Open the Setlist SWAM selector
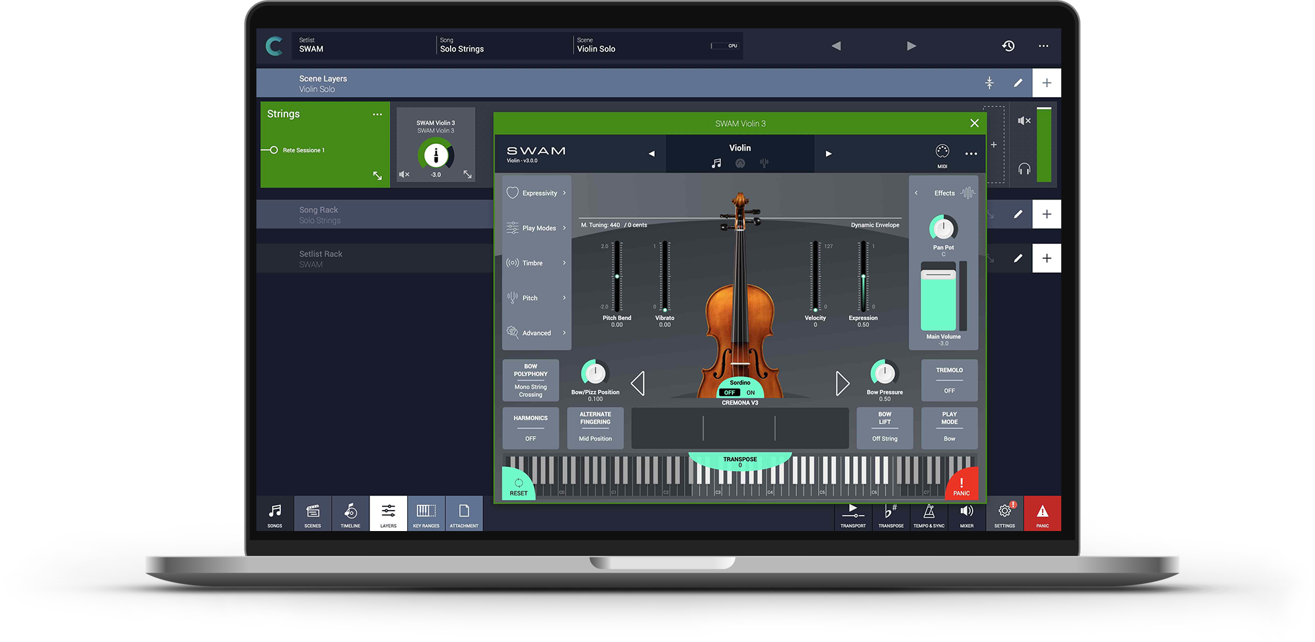The image size is (1315, 642). click(x=363, y=46)
